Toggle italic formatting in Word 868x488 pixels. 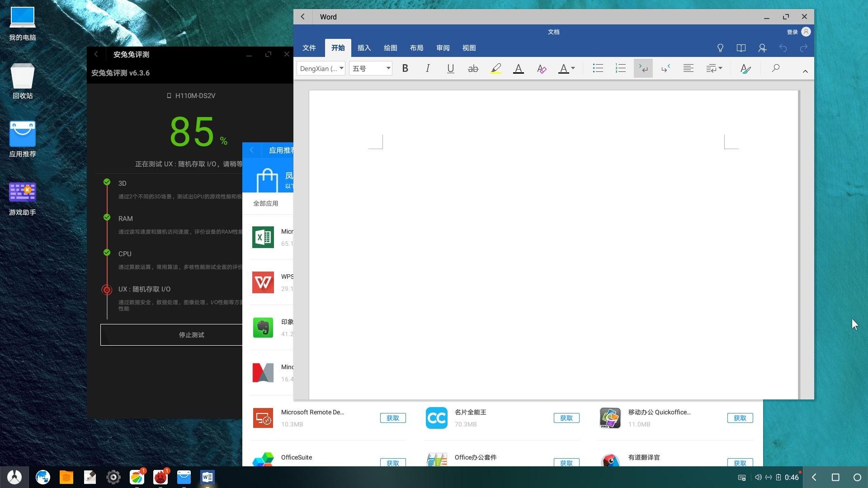pos(428,68)
